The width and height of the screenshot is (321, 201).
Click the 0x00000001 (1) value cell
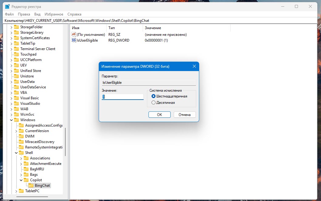[156, 40]
